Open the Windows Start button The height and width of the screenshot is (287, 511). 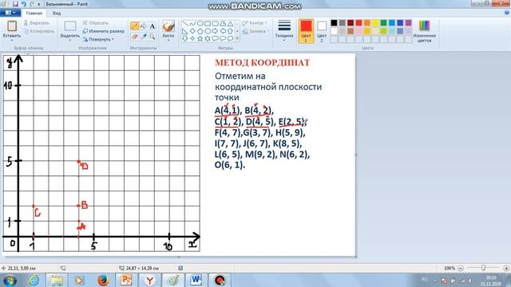click(x=10, y=280)
